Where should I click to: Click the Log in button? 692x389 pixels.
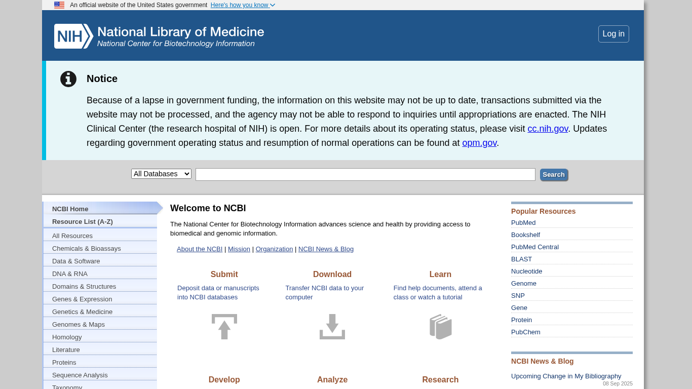tap(613, 34)
